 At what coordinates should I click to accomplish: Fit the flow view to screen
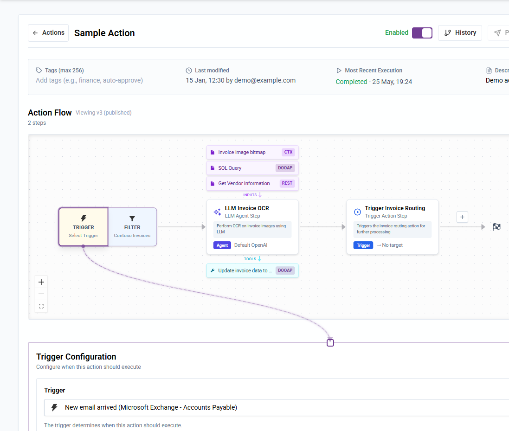(41, 306)
